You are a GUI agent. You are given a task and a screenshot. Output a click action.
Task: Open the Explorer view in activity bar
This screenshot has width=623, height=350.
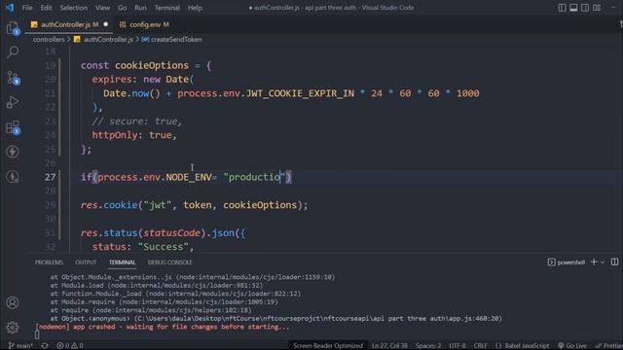click(x=13, y=28)
